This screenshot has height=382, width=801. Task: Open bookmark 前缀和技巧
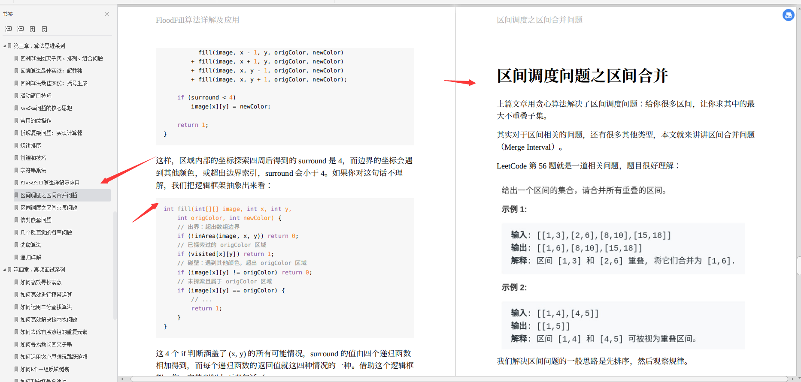click(33, 158)
